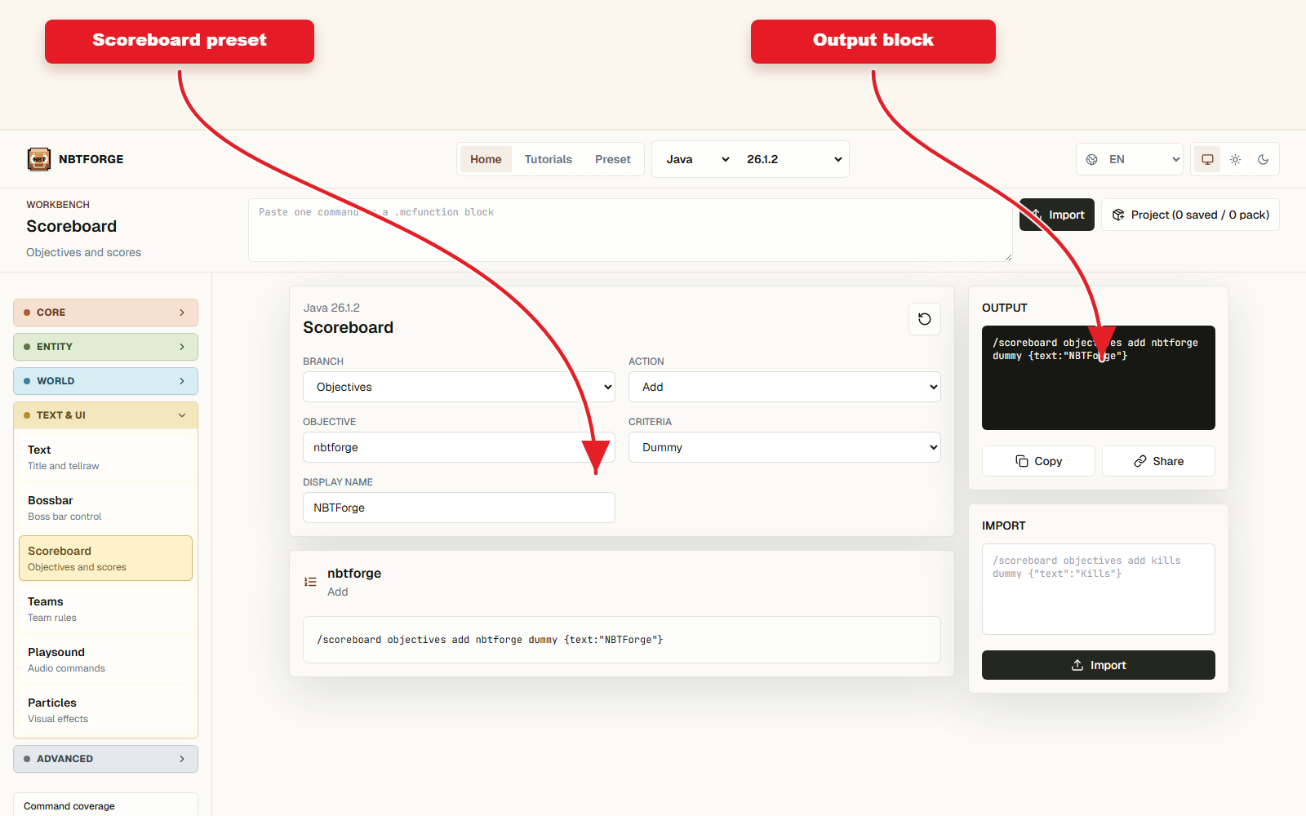Click the NBTForge logo icon

[x=39, y=159]
